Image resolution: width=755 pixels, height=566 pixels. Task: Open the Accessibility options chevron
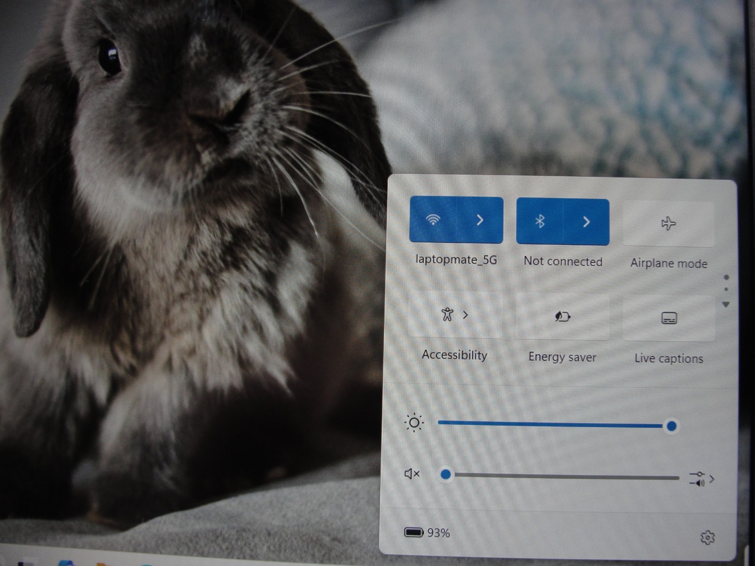(x=466, y=315)
